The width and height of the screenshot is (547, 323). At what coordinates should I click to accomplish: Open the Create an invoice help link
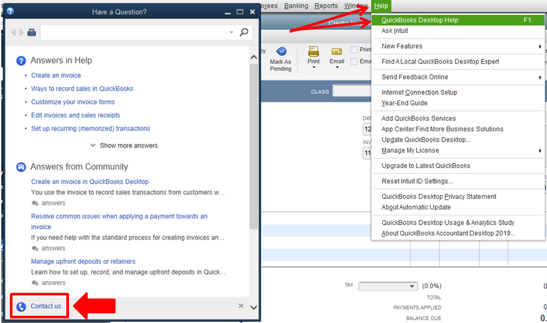(x=56, y=75)
